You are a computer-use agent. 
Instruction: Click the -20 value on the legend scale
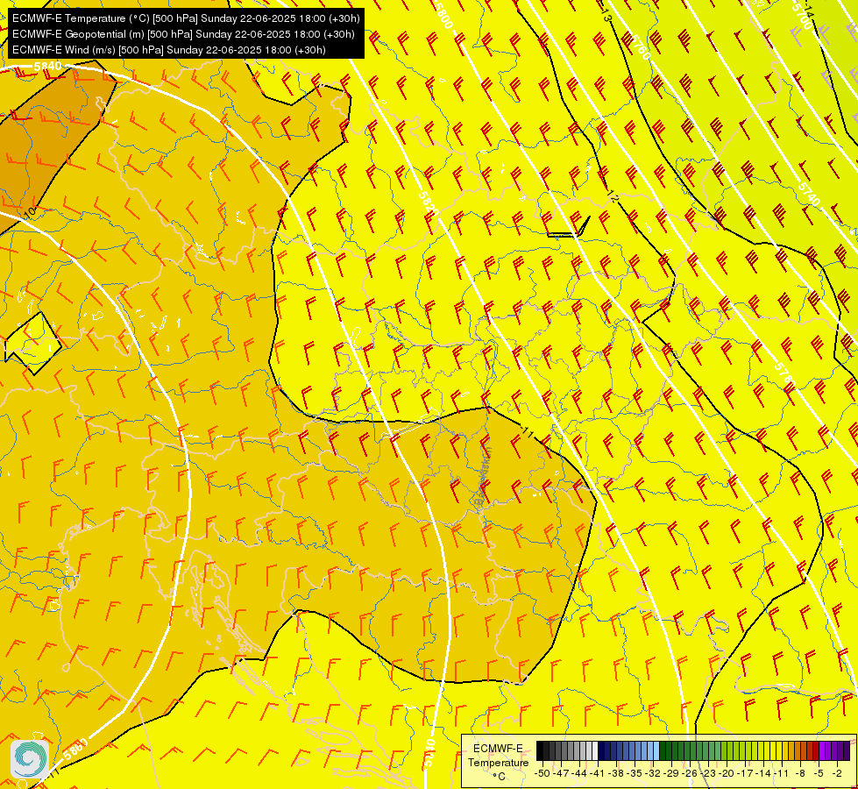point(727,774)
